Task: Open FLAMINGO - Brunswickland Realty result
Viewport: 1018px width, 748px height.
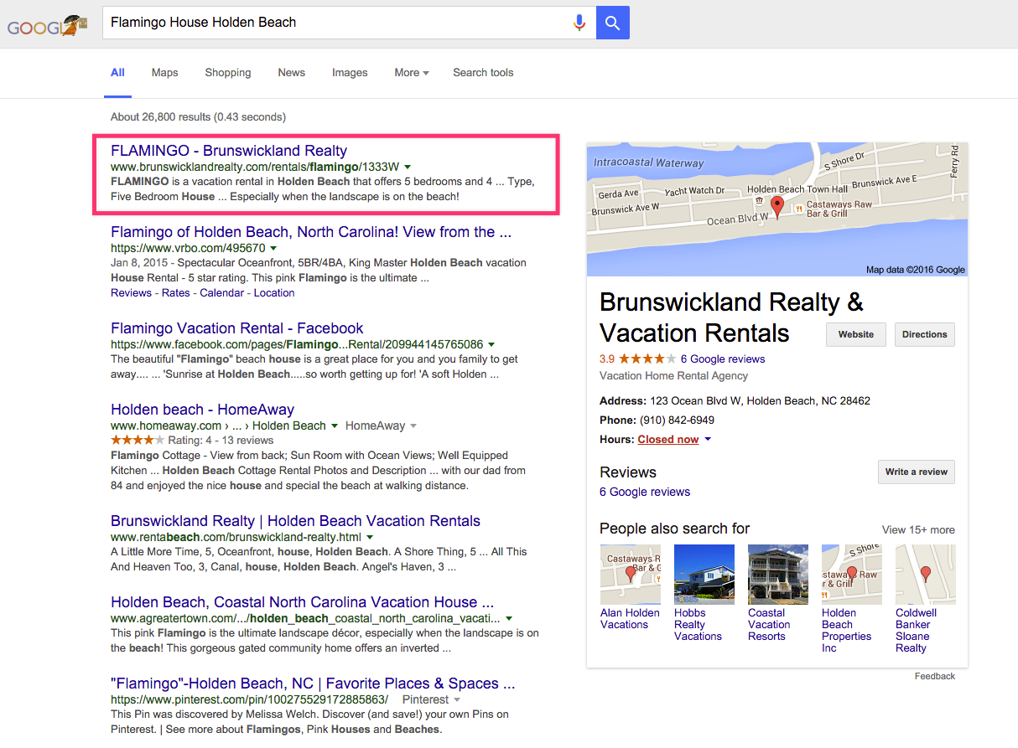Action: pyautogui.click(x=229, y=151)
